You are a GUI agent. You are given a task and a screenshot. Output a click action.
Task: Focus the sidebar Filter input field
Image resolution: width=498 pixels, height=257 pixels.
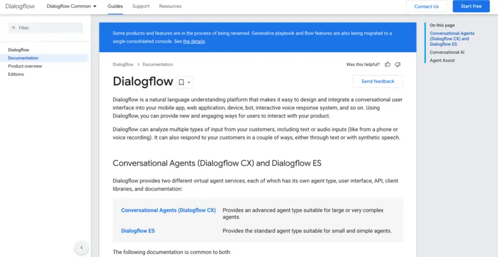point(45,28)
